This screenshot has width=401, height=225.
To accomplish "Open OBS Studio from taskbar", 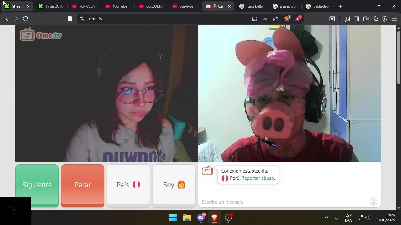I will tap(228, 217).
